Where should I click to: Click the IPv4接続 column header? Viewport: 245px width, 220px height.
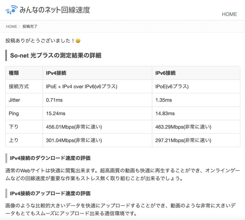[x=56, y=73]
